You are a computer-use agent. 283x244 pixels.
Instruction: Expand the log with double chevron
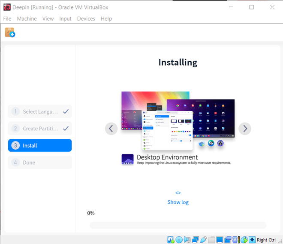click(178, 193)
